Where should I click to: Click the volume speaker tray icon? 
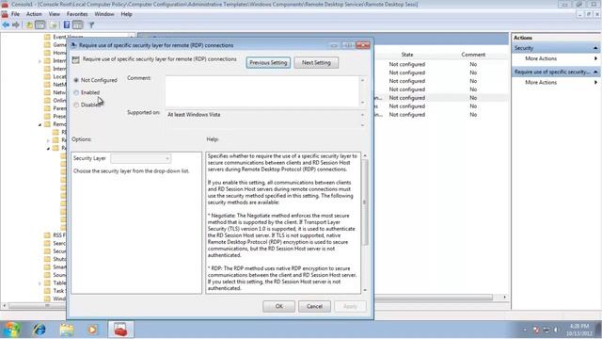556,330
